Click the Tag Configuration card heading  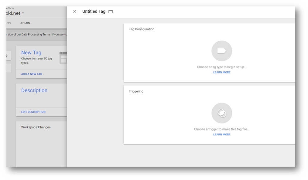pyautogui.click(x=142, y=29)
